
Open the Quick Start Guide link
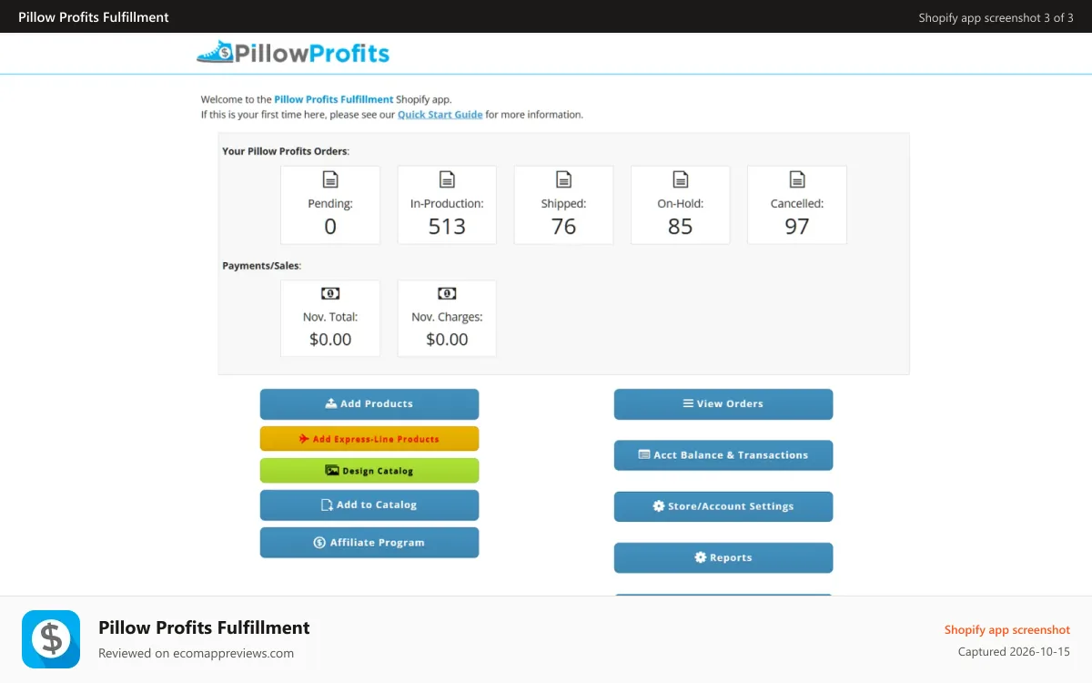pos(440,115)
